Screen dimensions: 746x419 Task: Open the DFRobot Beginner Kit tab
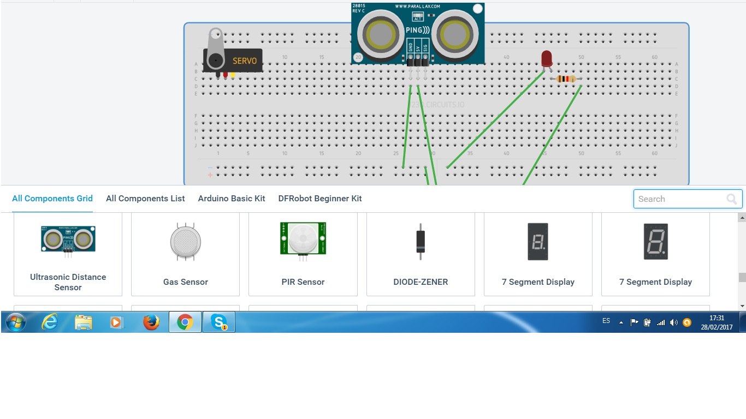click(320, 199)
